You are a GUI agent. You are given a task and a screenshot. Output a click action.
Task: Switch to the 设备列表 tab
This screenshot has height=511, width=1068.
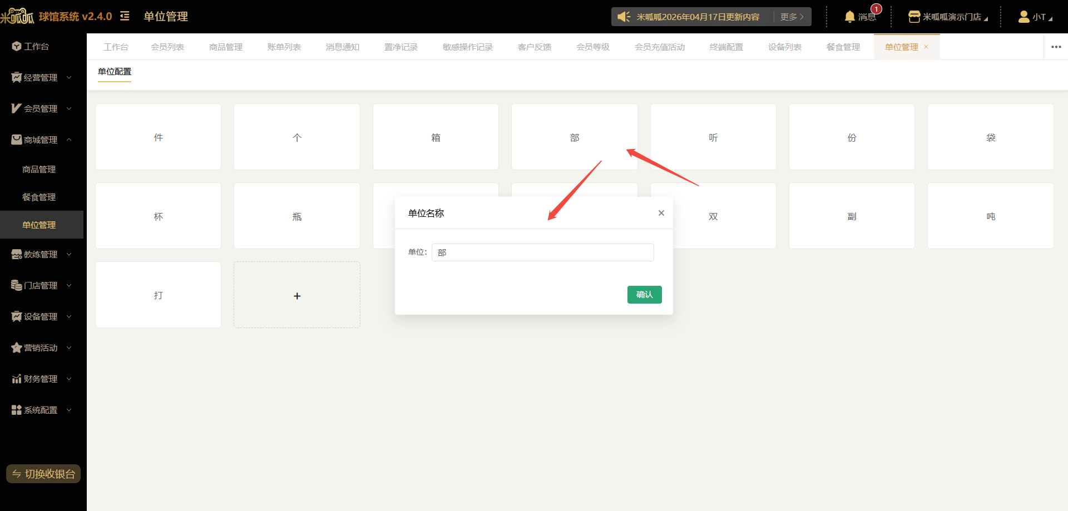click(x=785, y=47)
